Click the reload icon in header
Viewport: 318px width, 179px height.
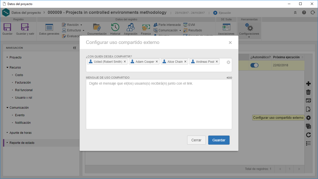click(x=313, y=13)
